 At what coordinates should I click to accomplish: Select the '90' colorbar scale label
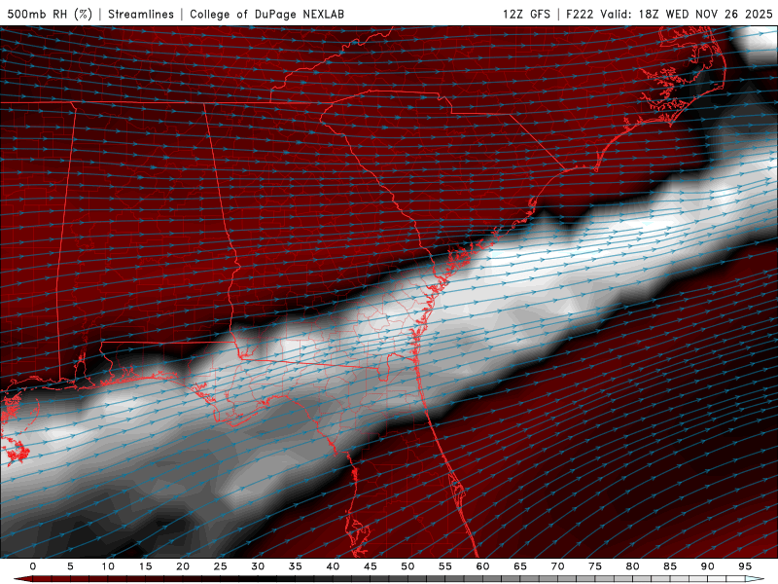pyautogui.click(x=707, y=566)
